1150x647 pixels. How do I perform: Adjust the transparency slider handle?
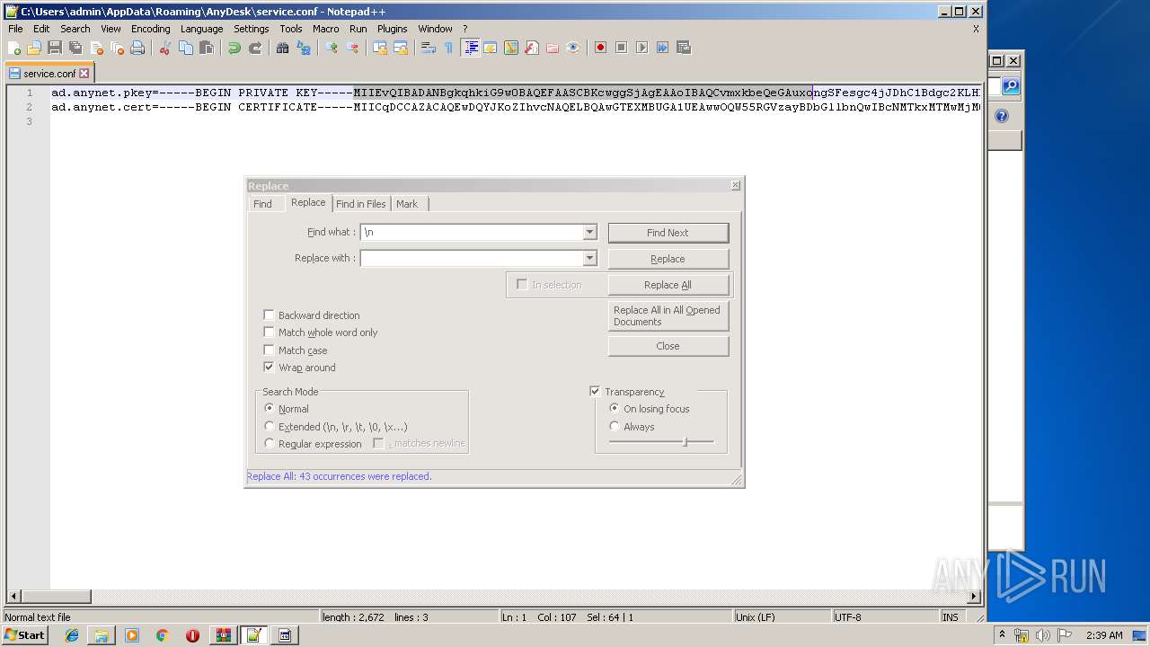pos(686,442)
